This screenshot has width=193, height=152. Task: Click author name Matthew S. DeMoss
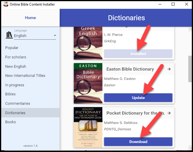pyautogui.click(x=121, y=123)
